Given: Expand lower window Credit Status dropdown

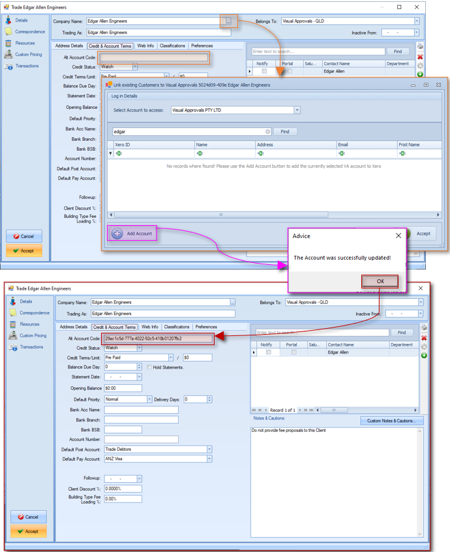Looking at the screenshot, I should coord(140,348).
